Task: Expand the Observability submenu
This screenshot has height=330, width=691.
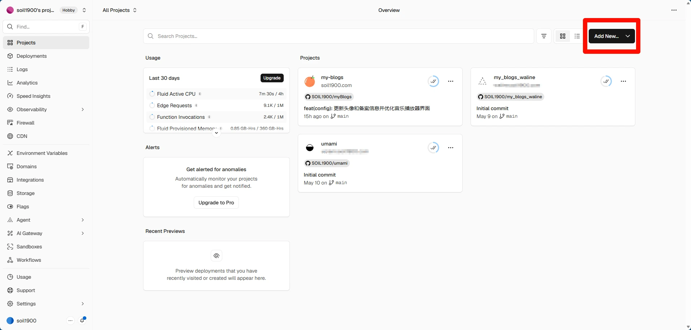Action: tap(83, 109)
